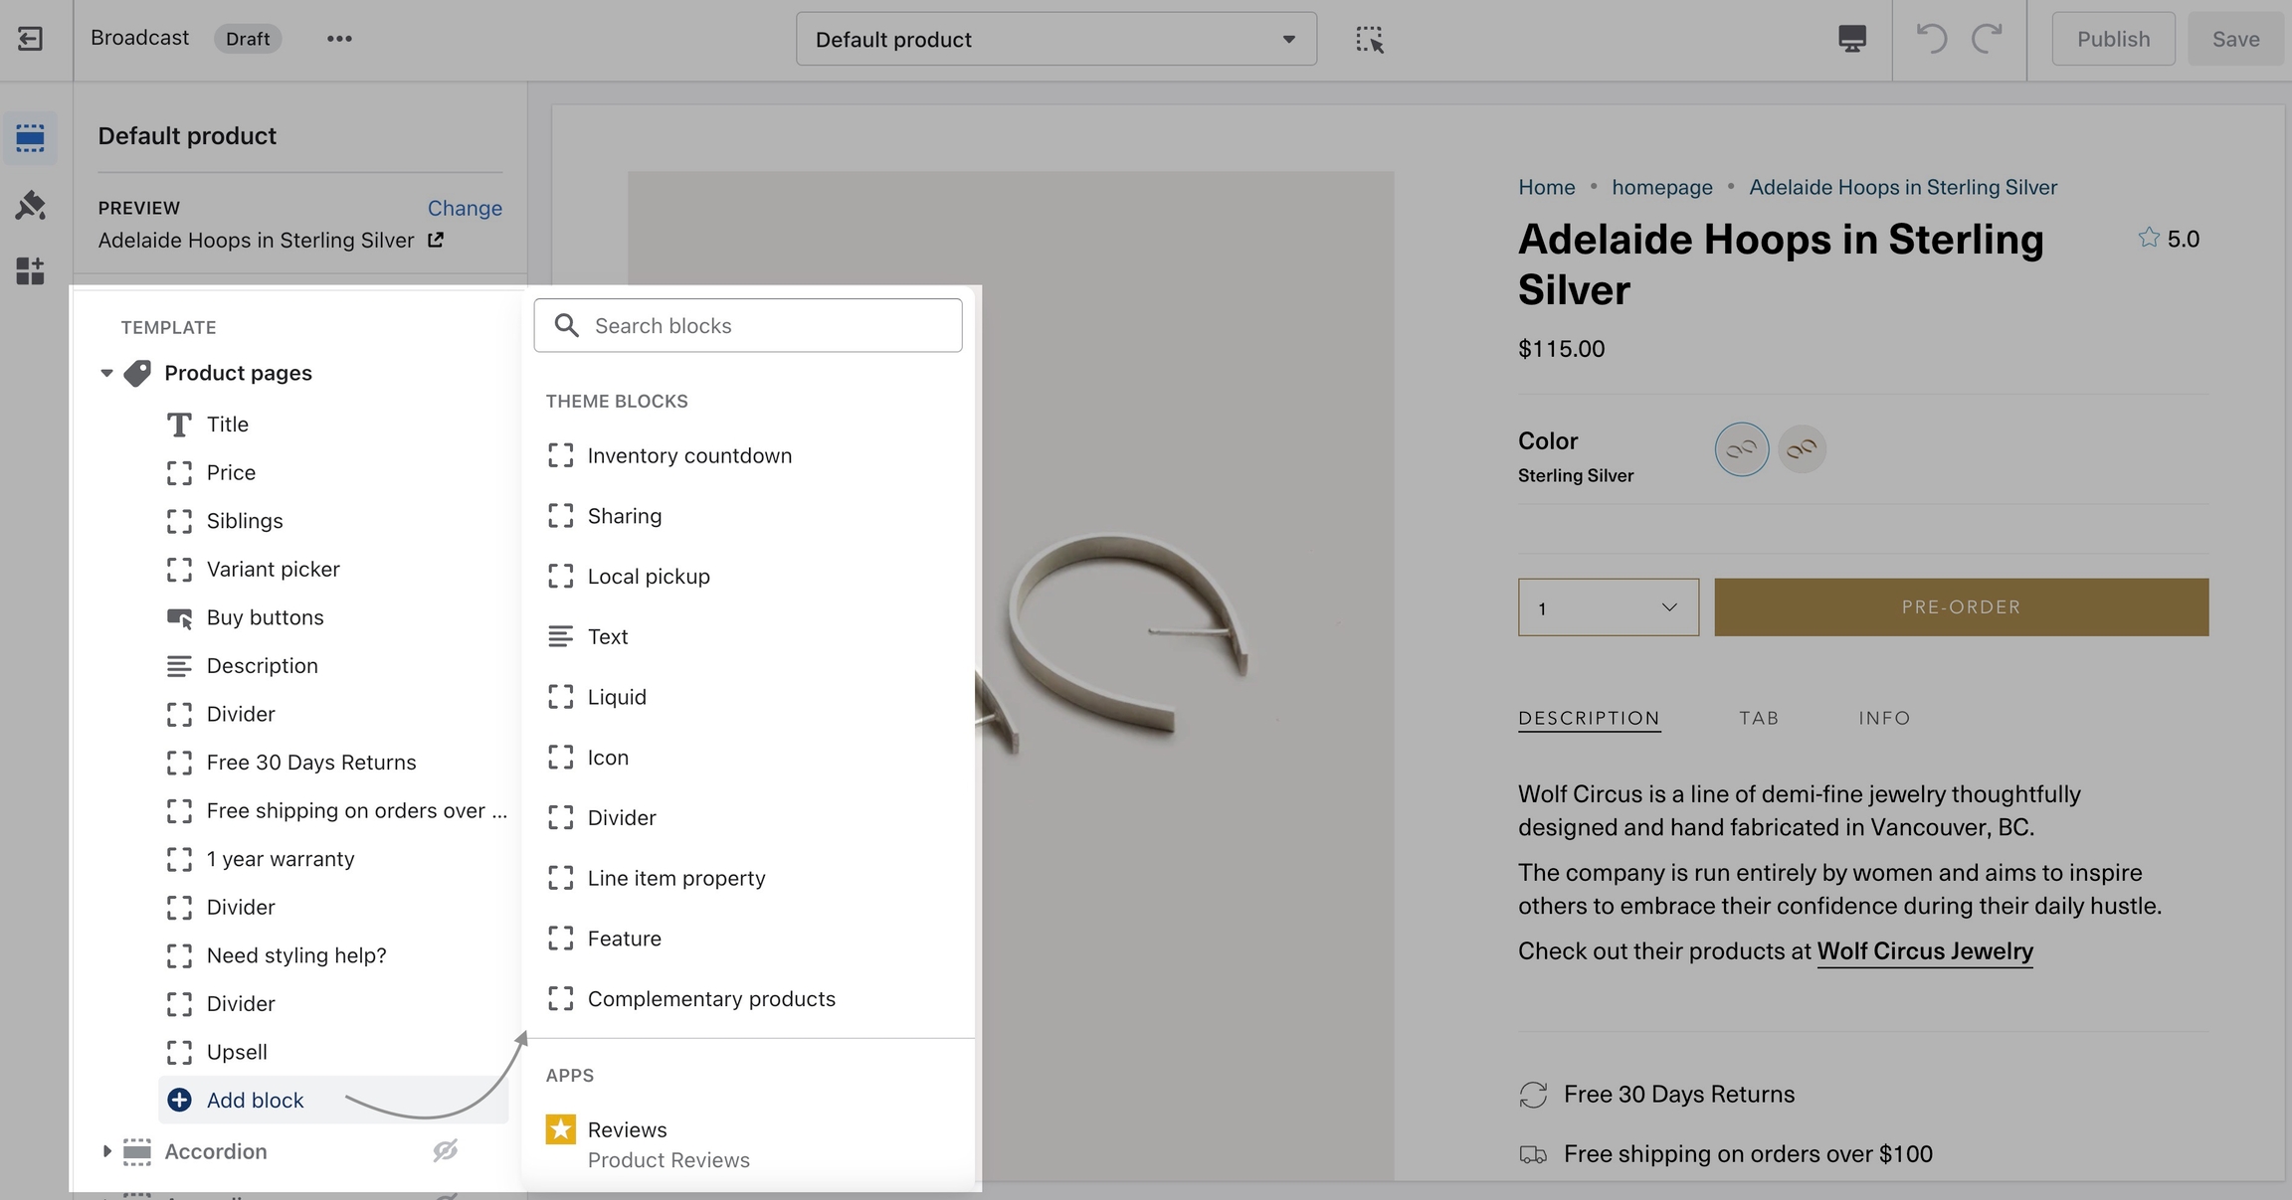Toggle the inspector selection tool icon
This screenshot has width=2292, height=1200.
1369,40
